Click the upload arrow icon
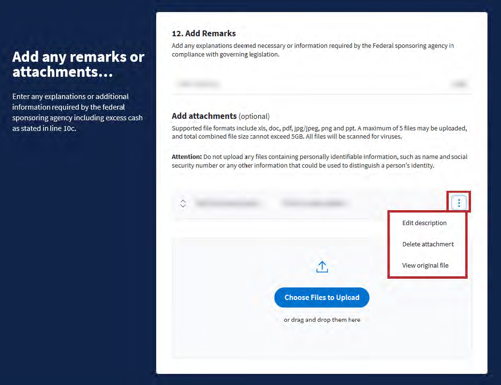 pyautogui.click(x=322, y=267)
